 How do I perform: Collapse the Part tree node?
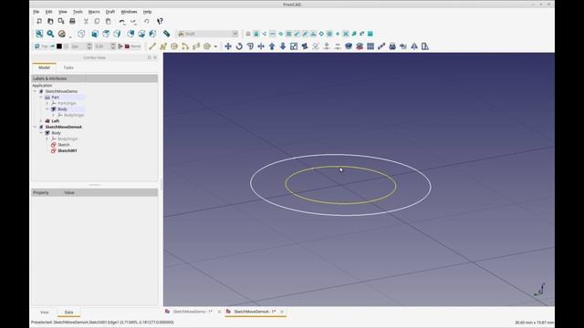(x=41, y=97)
